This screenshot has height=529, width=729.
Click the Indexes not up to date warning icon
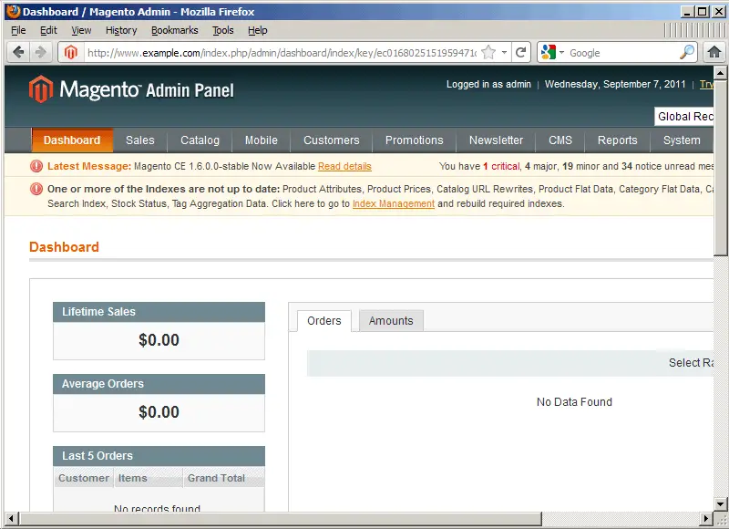[x=36, y=189]
